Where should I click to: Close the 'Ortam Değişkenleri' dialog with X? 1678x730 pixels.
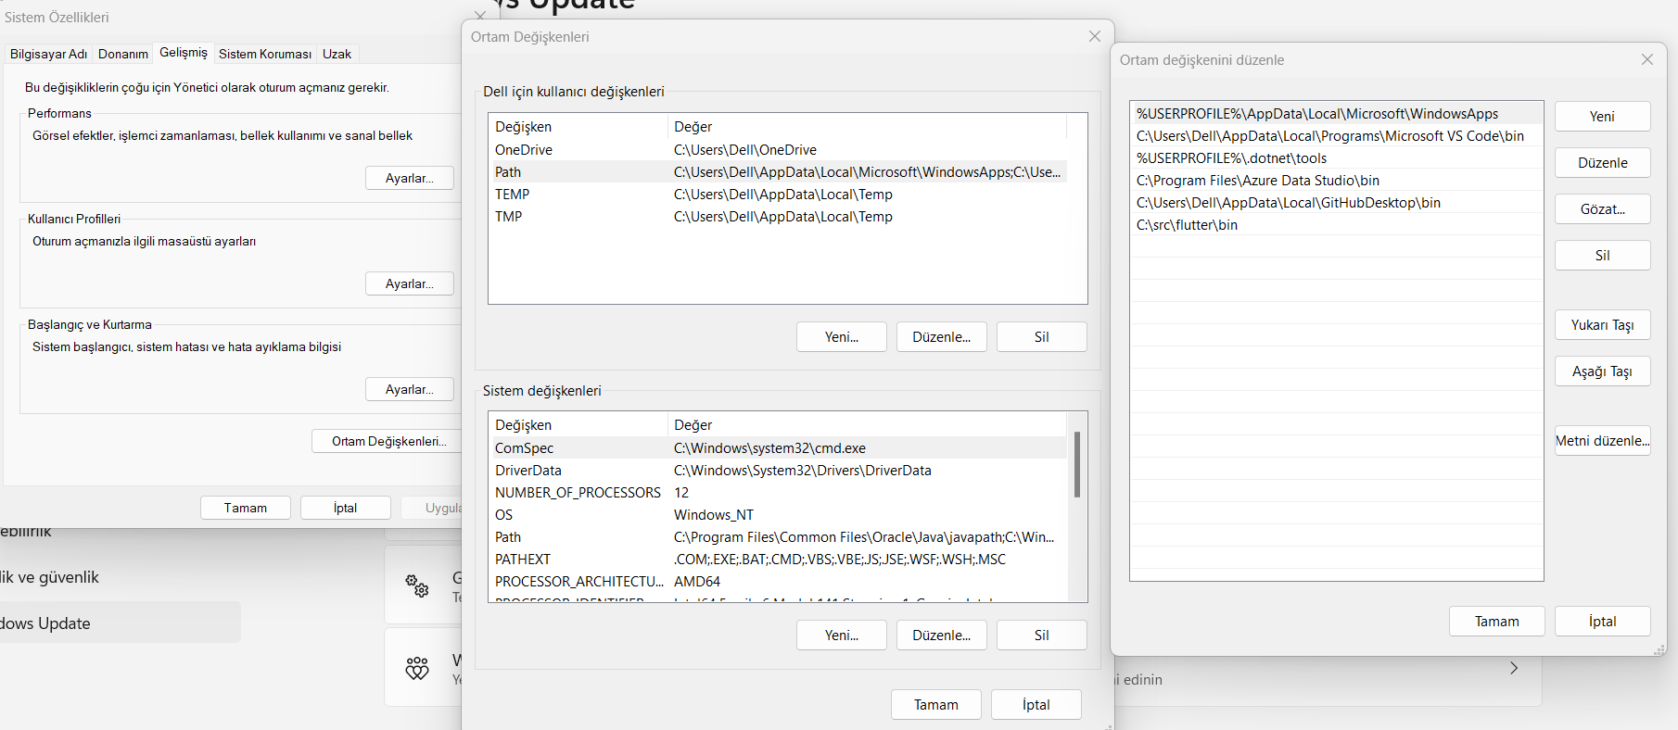click(1094, 36)
